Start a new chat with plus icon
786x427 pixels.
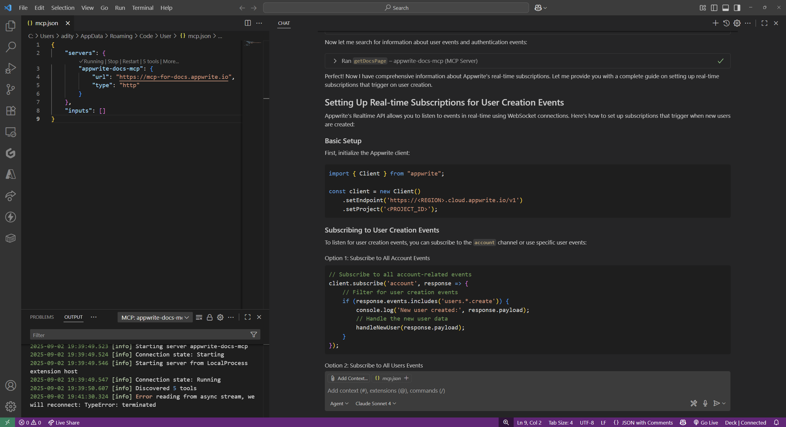[715, 23]
